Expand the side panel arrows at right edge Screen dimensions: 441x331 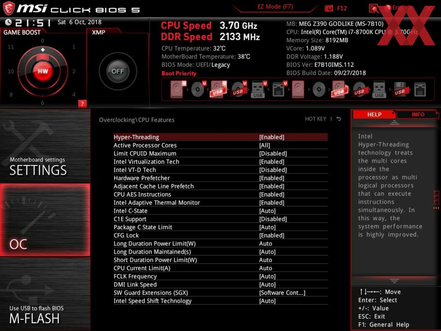[436, 208]
